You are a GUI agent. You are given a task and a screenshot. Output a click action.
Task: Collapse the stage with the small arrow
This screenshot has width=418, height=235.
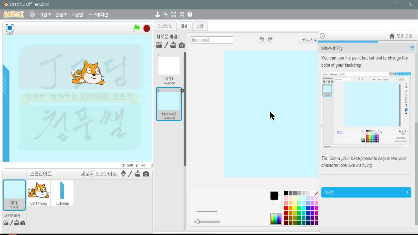click(x=152, y=165)
